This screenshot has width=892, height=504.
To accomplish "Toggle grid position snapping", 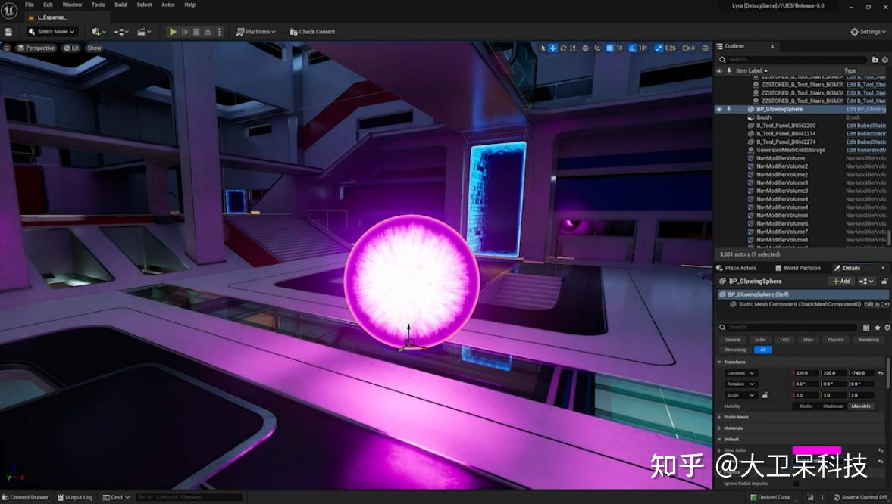I will [610, 48].
